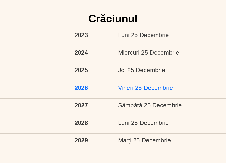
Task: Click the word Luni in the 2023 row
Action: pos(124,35)
